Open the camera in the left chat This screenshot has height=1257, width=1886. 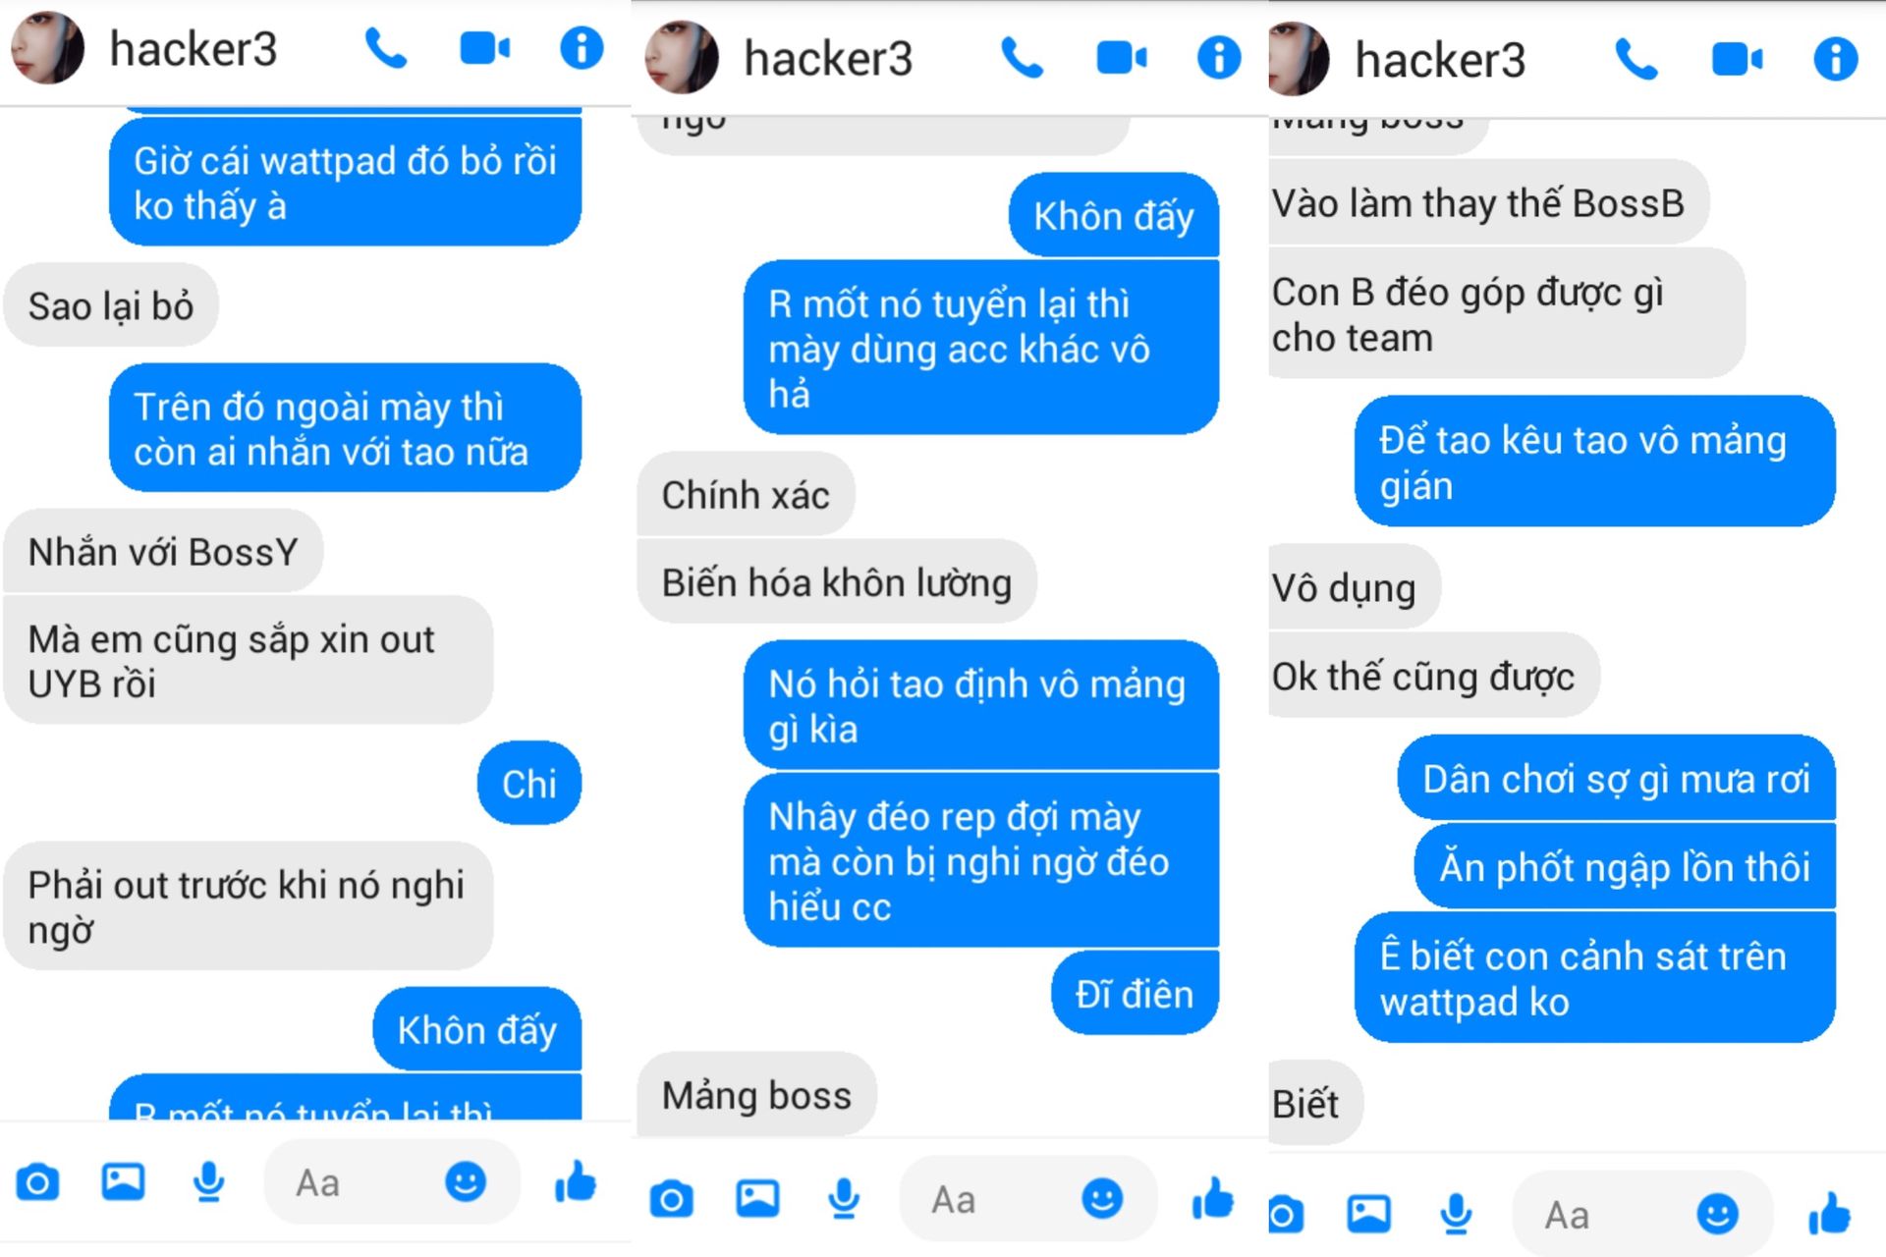37,1182
